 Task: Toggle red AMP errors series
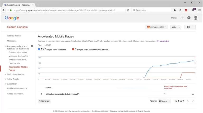pyautogui.click(x=73, y=49)
